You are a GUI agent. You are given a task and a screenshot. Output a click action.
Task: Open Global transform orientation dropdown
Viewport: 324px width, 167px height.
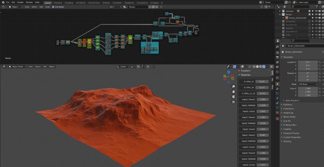click(123, 67)
